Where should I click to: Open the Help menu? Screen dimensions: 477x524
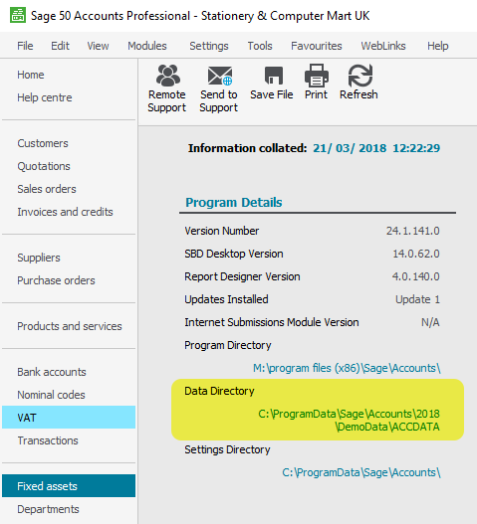point(438,46)
